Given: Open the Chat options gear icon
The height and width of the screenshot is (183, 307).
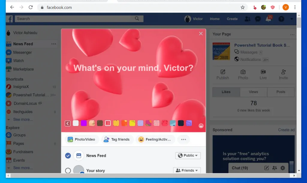Looking at the screenshot, I should 282,168.
